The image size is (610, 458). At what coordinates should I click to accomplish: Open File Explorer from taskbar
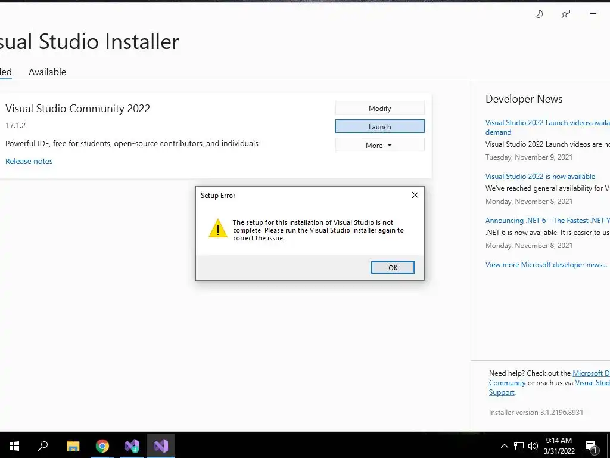(73, 445)
